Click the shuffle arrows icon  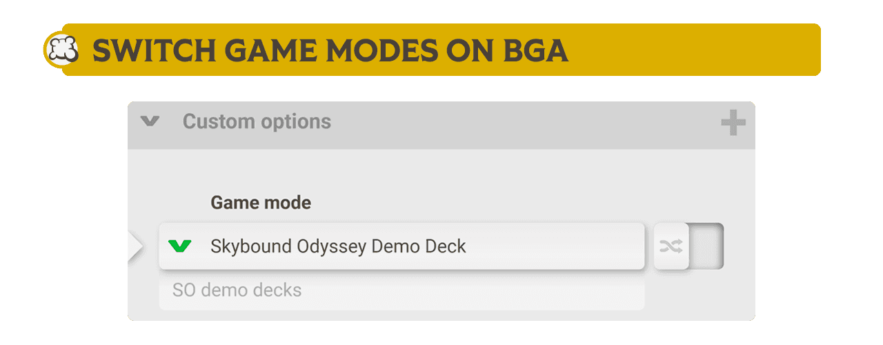coord(671,246)
